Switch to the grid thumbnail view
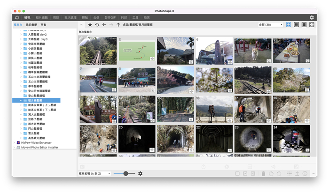The height and width of the screenshot is (193, 329). point(289,24)
